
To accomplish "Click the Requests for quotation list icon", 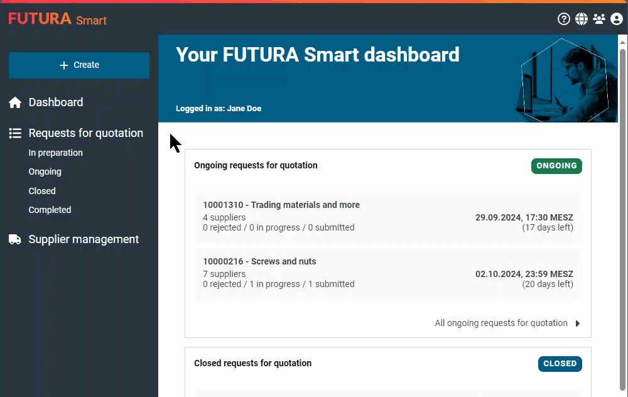I will 15,133.
